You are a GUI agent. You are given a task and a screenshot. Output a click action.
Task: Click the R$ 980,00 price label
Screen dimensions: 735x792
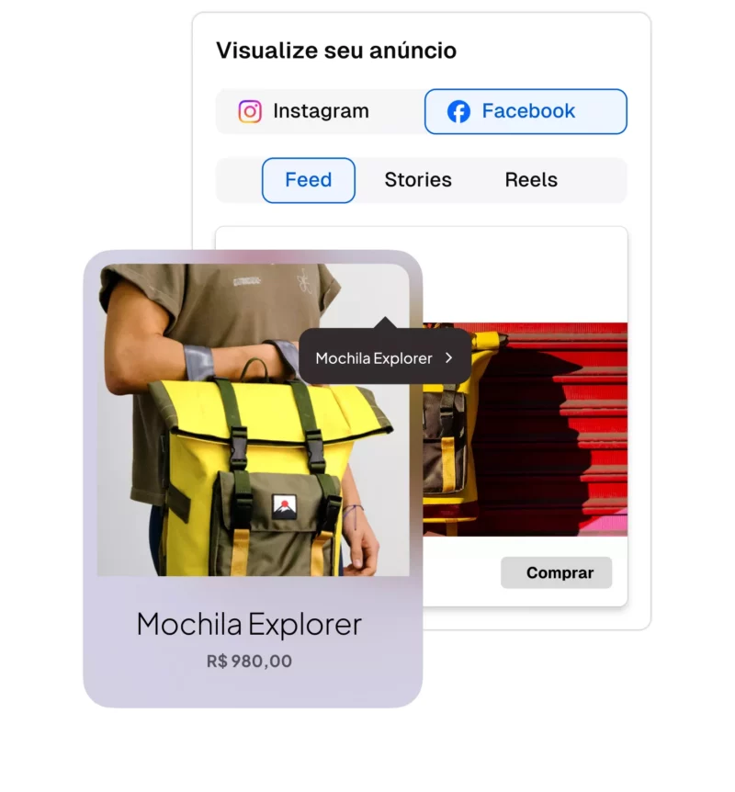click(x=249, y=662)
